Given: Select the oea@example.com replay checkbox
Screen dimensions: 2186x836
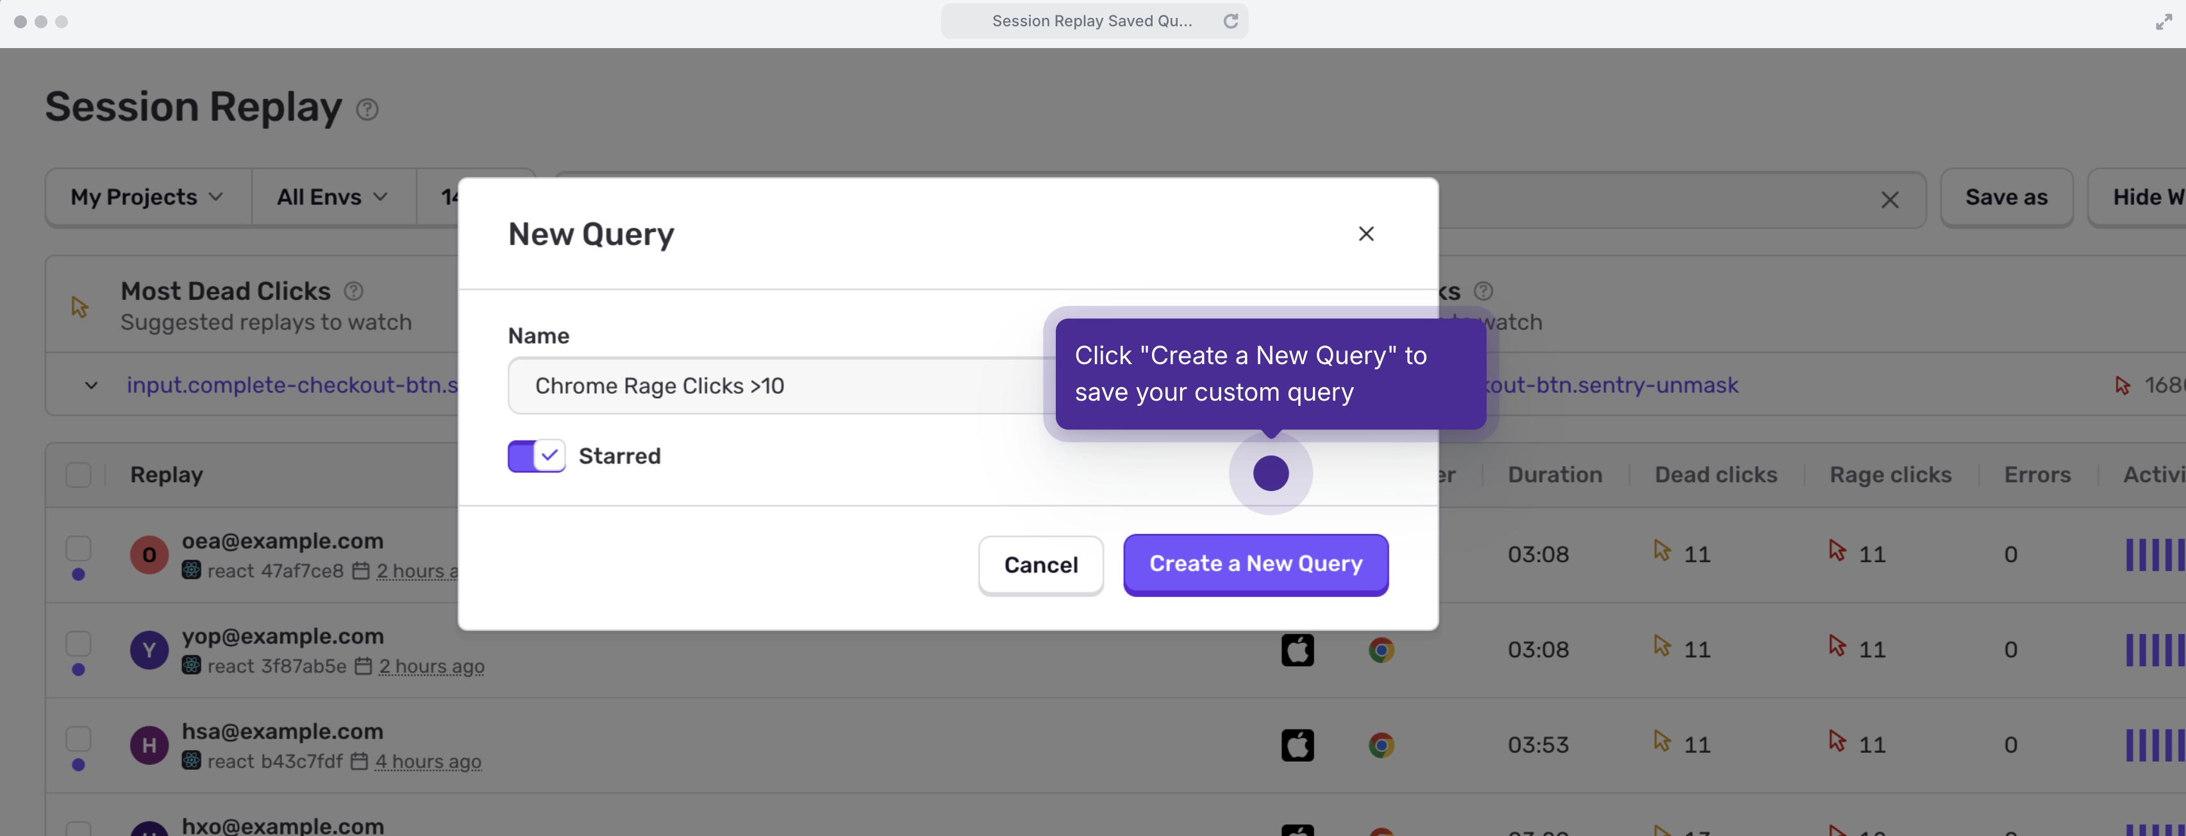Looking at the screenshot, I should pyautogui.click(x=78, y=548).
